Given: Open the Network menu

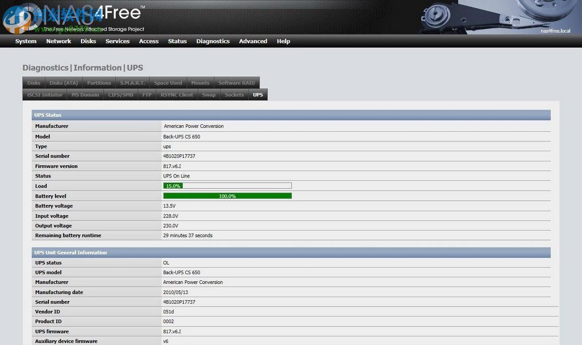Looking at the screenshot, I should [58, 41].
